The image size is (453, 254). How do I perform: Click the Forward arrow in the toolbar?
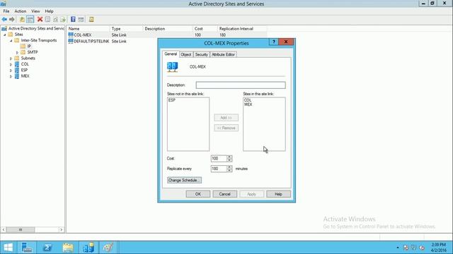pos(12,19)
